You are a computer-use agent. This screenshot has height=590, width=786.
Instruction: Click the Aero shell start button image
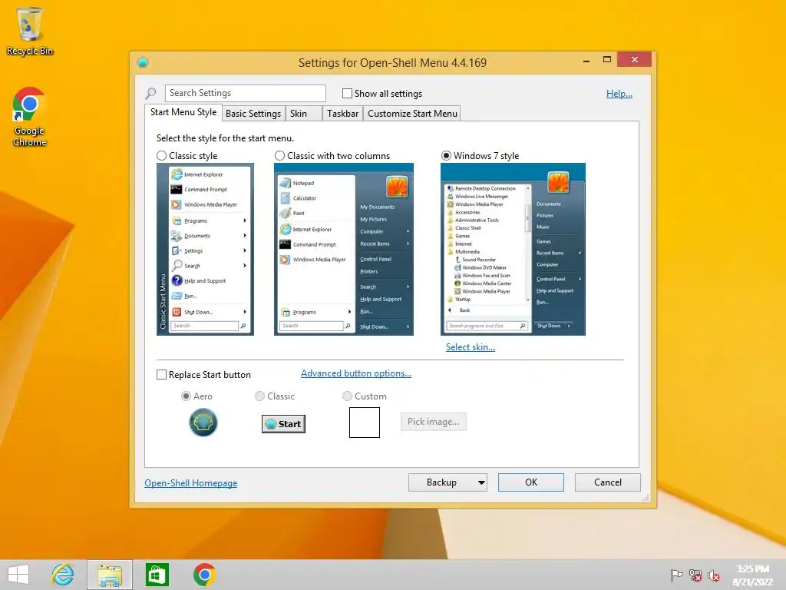click(203, 422)
